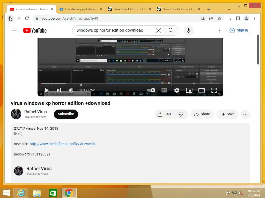
Task: Toggle closed captions in player
Action: [164, 90]
